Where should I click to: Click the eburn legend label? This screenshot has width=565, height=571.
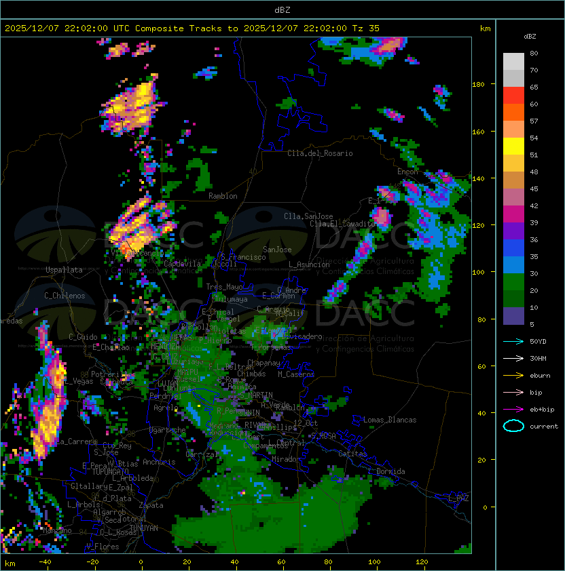tap(540, 376)
